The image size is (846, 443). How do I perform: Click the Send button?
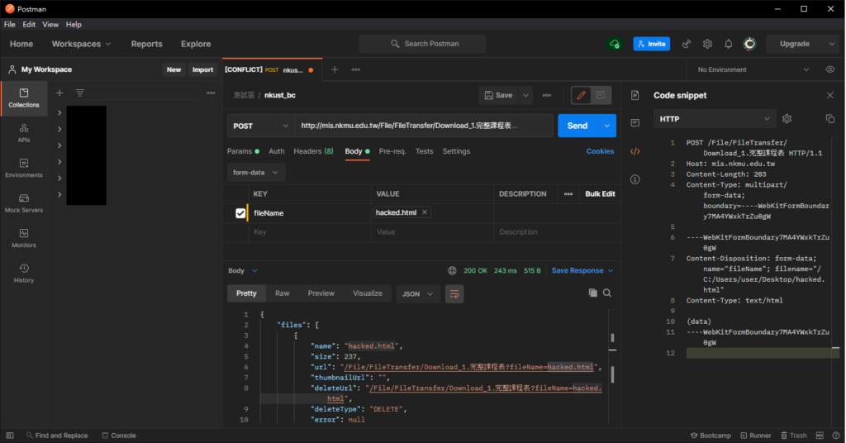pyautogui.click(x=577, y=126)
